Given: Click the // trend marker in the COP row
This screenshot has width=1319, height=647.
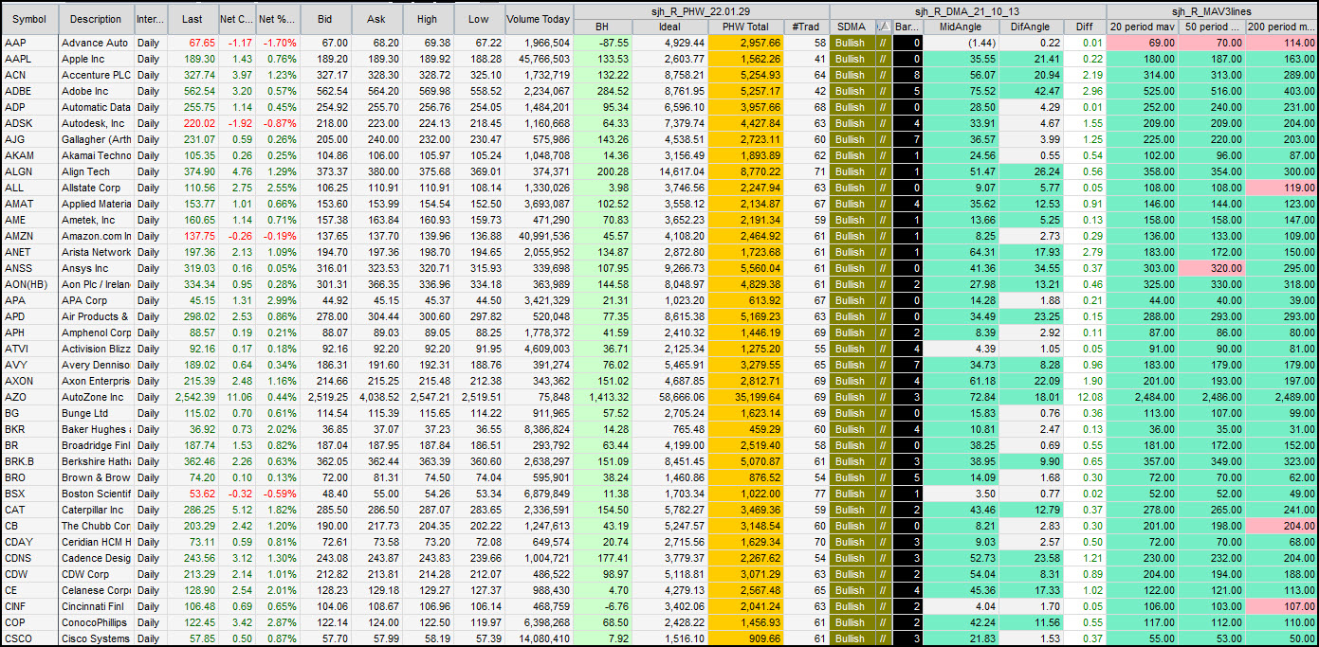Looking at the screenshot, I should [x=883, y=622].
